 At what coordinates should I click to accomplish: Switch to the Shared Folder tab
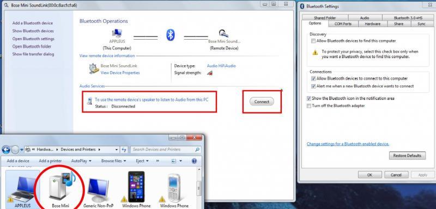click(325, 18)
